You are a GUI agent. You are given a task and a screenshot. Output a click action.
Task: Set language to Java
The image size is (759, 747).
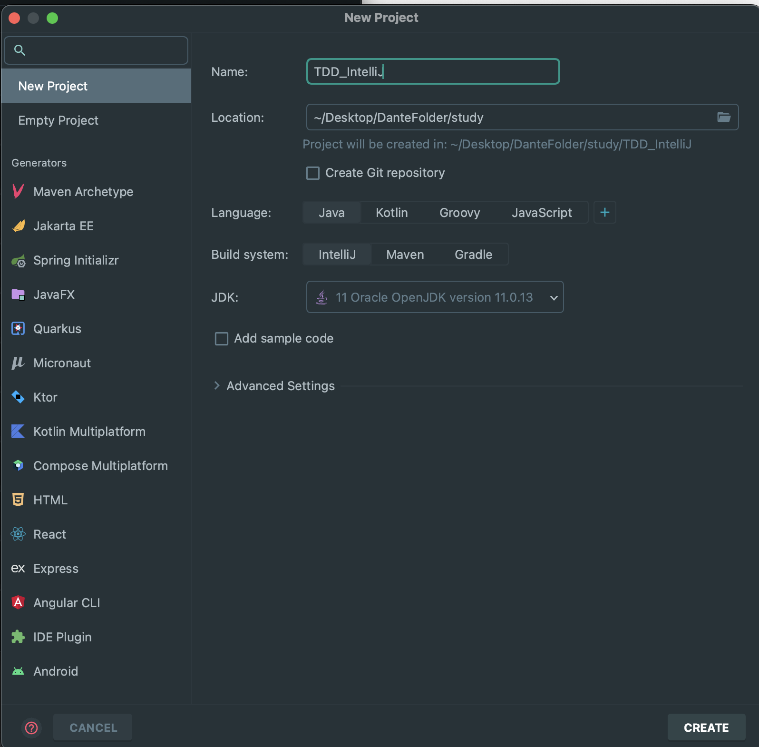coord(332,212)
